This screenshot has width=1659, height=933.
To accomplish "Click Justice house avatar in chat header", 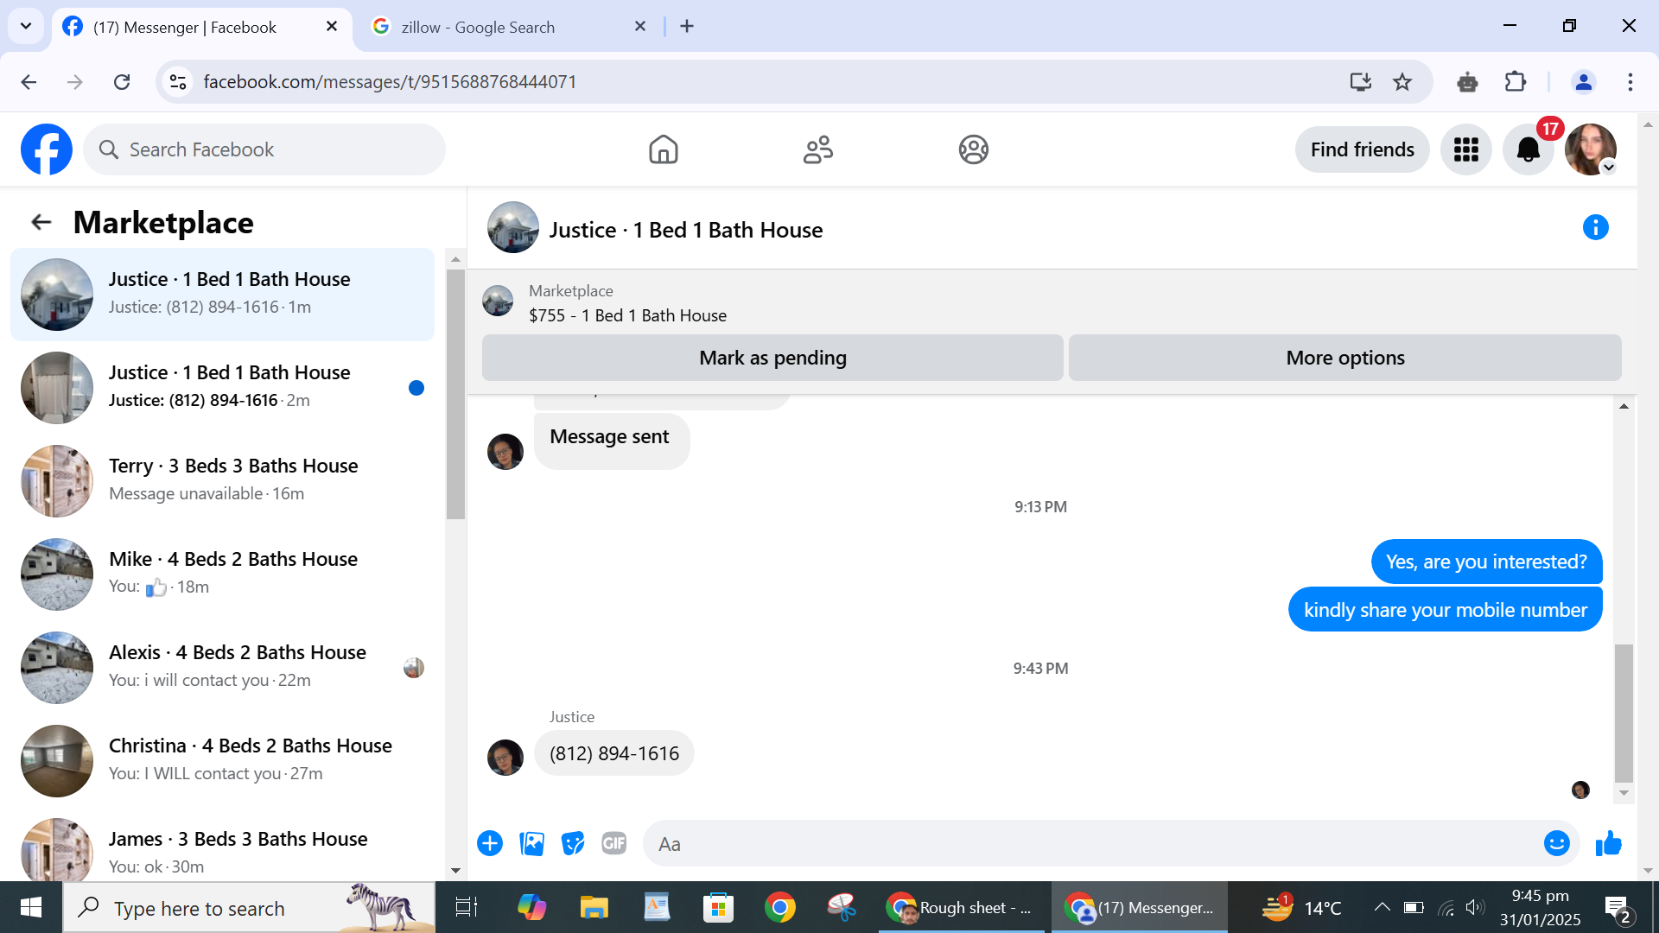I will tap(513, 227).
